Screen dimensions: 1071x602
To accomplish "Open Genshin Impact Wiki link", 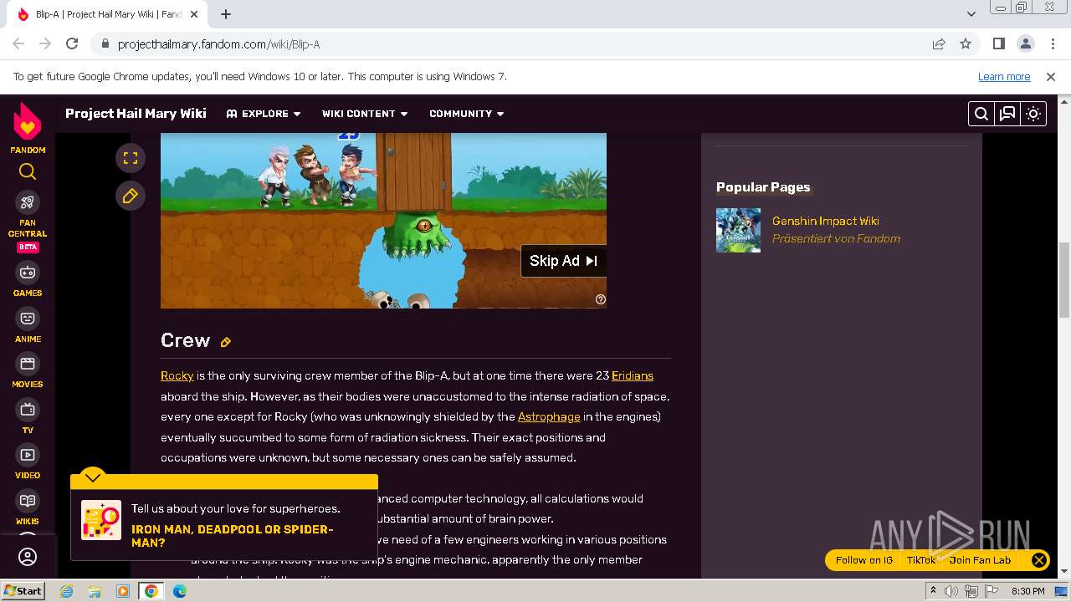I will tap(826, 221).
